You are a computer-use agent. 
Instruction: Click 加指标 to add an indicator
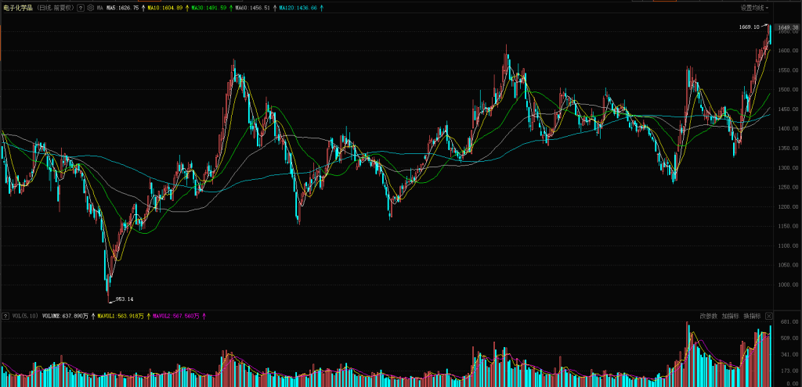tap(730, 317)
